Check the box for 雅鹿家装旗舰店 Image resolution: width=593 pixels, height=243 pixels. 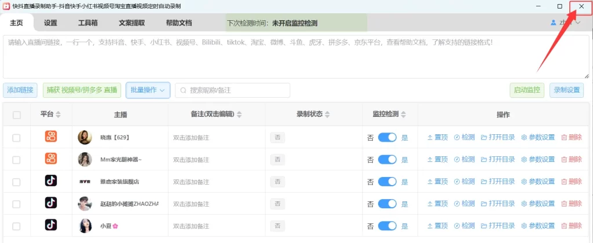pyautogui.click(x=17, y=182)
